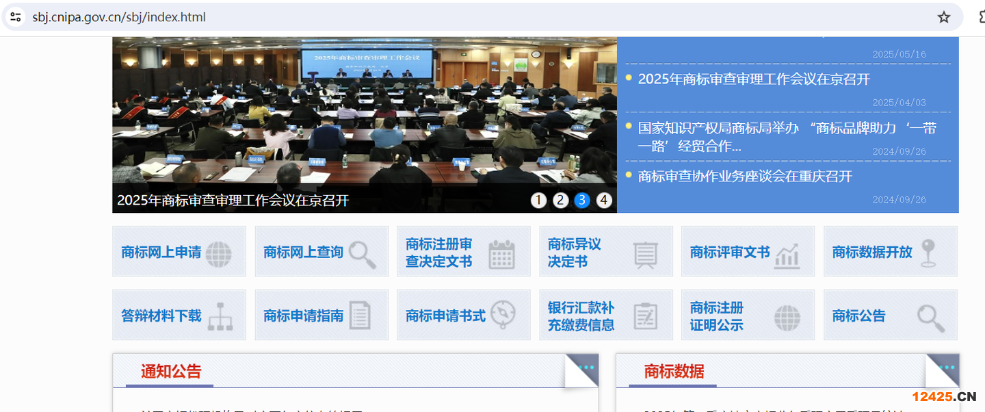The image size is (985, 412).
Task: Click the org chart icon for 答辩材料下载
Action: [220, 316]
